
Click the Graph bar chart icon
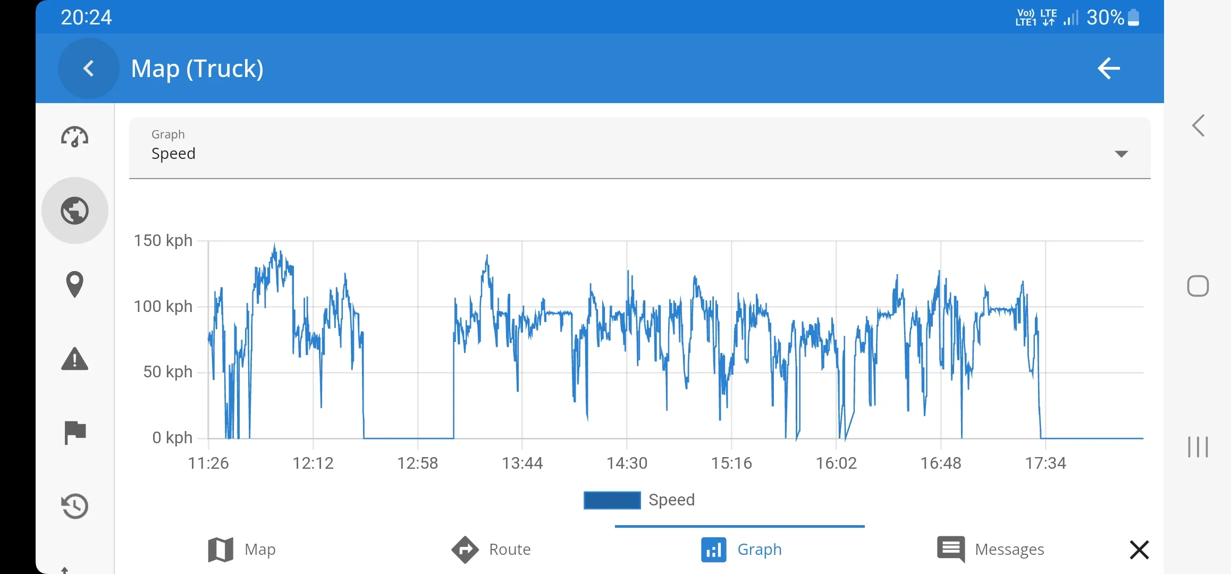click(714, 548)
